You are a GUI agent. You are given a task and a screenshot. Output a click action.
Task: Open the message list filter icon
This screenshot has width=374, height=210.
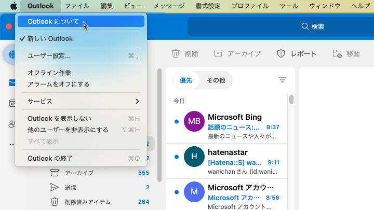pos(283,80)
